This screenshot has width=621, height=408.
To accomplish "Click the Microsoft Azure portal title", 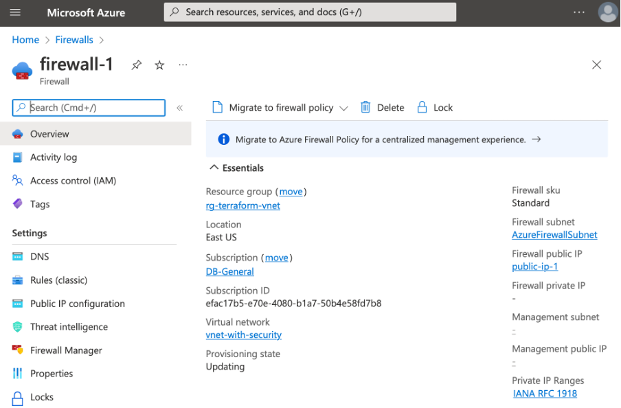I will tap(86, 12).
